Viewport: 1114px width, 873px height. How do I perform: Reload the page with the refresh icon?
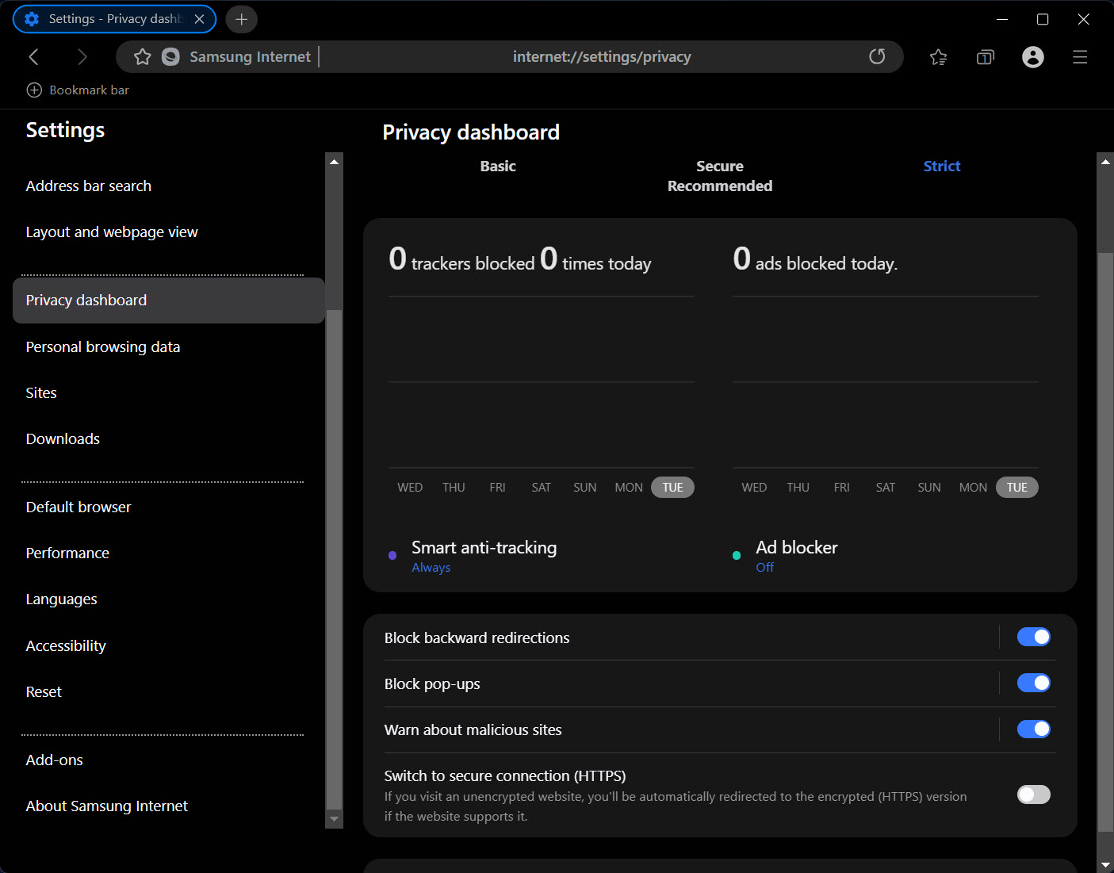[877, 57]
